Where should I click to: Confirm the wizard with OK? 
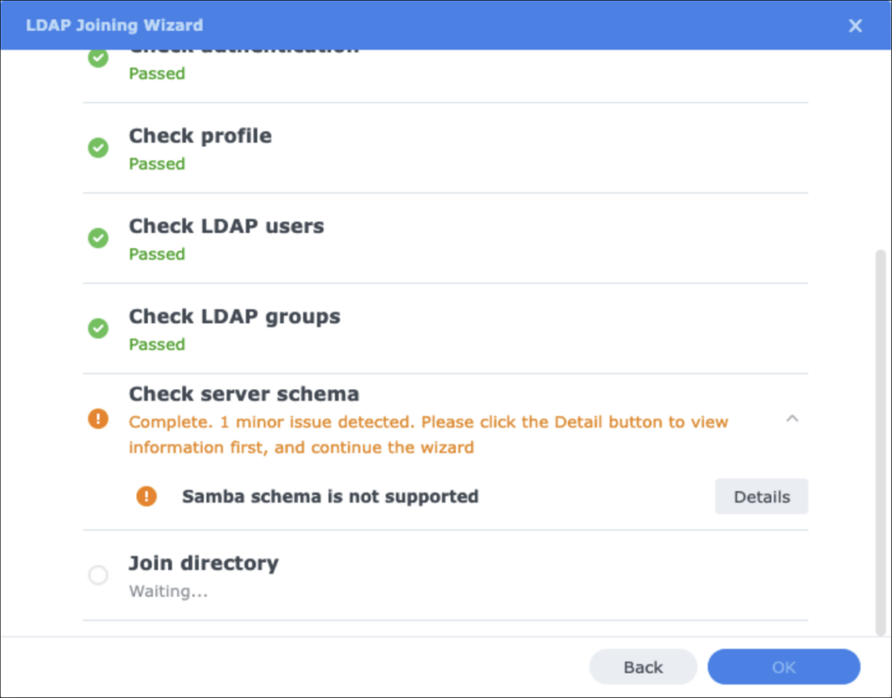(x=783, y=667)
